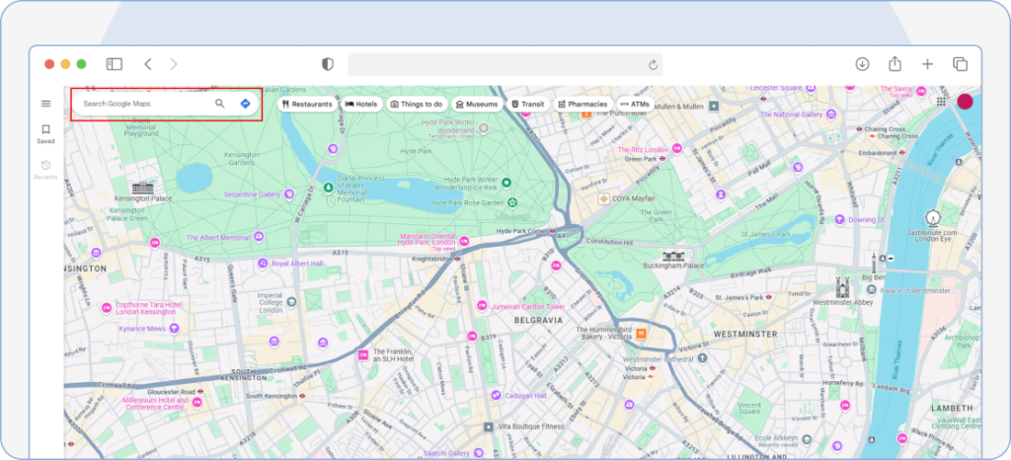The height and width of the screenshot is (460, 1011).
Task: Select the Hyde Park Winter Wonderland Ice Rink pin
Action: click(x=506, y=183)
